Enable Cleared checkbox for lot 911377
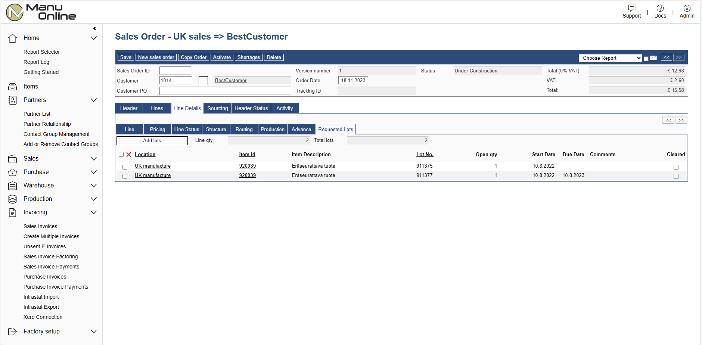The height and width of the screenshot is (345, 702). coord(676,176)
